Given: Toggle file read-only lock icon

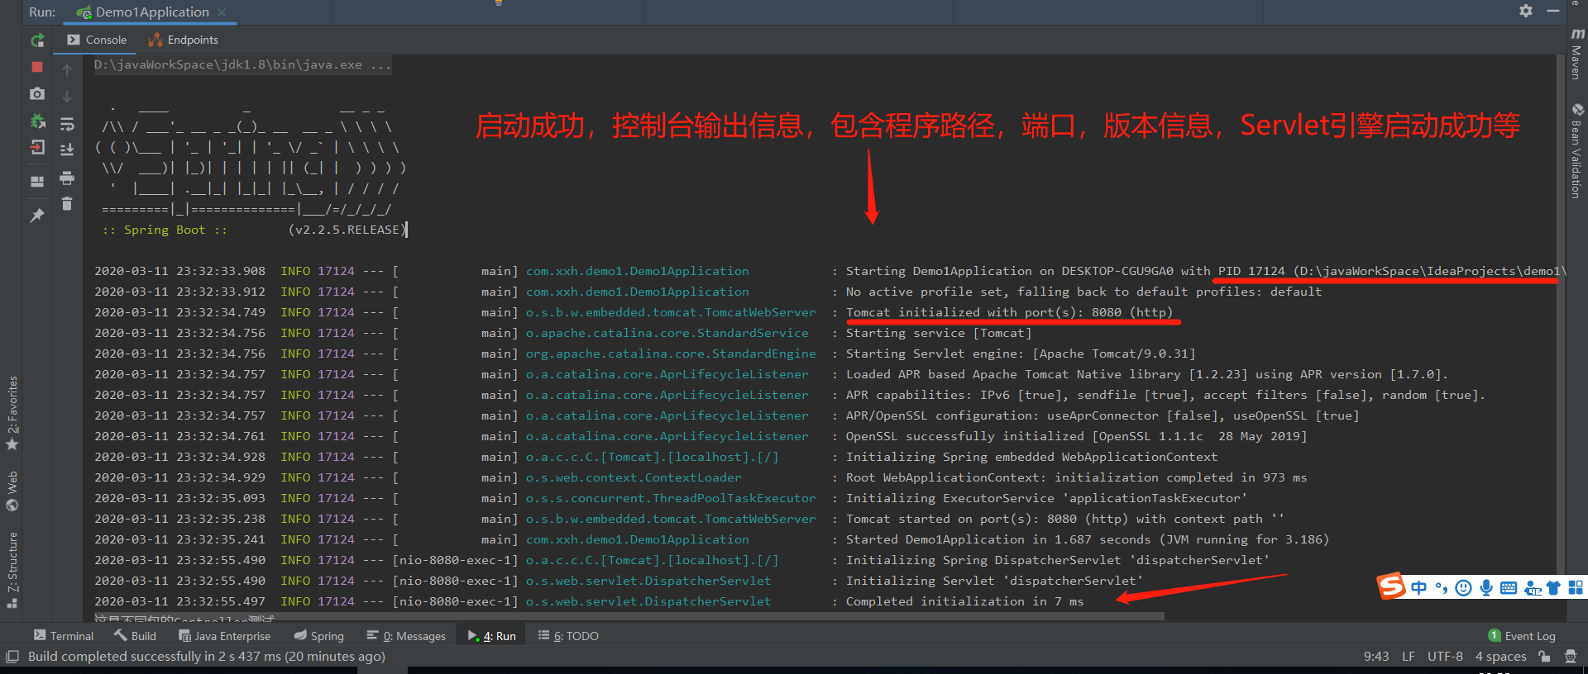Looking at the screenshot, I should 1544,657.
